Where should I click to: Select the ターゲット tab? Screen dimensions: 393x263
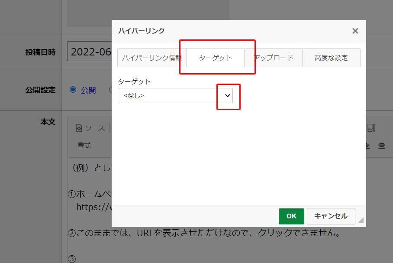tap(215, 58)
